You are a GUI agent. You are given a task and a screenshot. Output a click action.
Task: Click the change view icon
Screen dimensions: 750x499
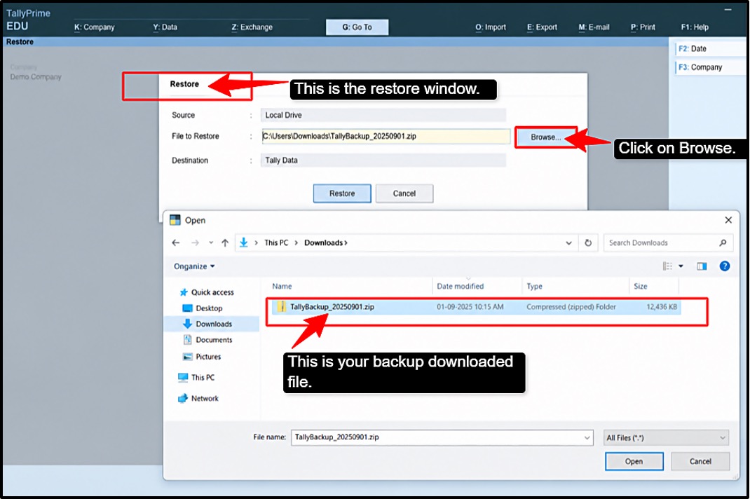click(x=668, y=266)
